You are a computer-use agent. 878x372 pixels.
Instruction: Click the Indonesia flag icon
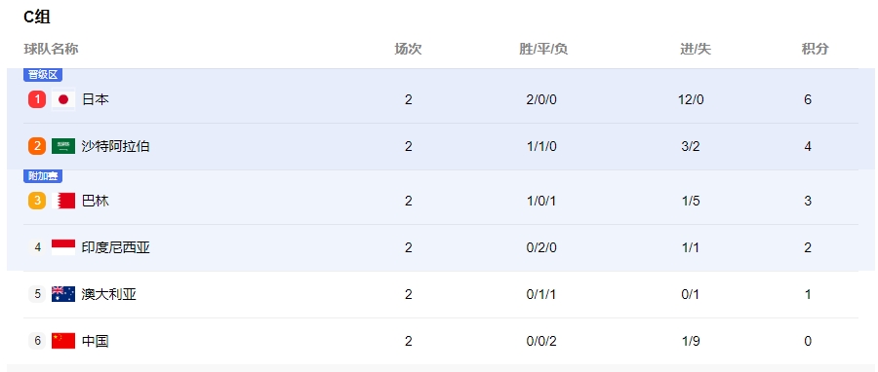point(63,247)
